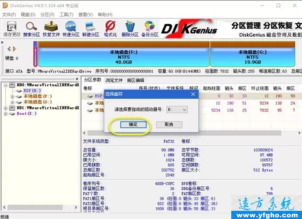The height and width of the screenshot is (219, 302).
Task: Collapse the HD0 VMware disk tree node
Action: coord(6,85)
